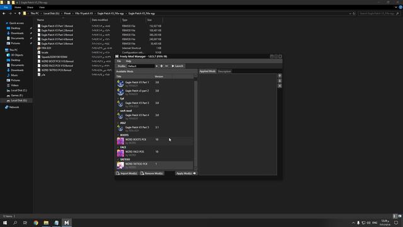Select WZRD BOOT PCK V10.fbmod in Explorer
Viewport: 403px width, 227px height.
[57, 61]
